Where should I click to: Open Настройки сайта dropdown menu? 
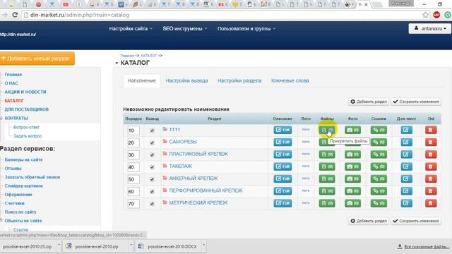click(131, 28)
